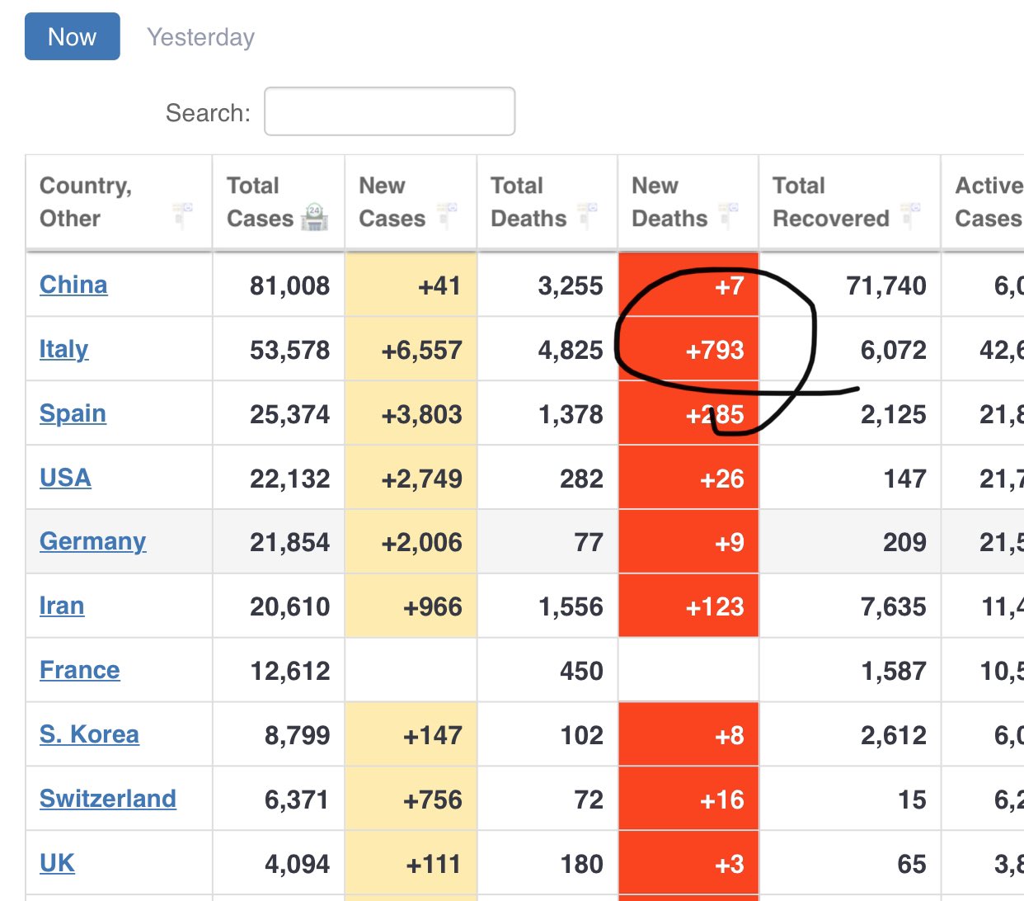This screenshot has height=901, width=1024.
Task: Open the USA country link
Action: tap(65, 478)
